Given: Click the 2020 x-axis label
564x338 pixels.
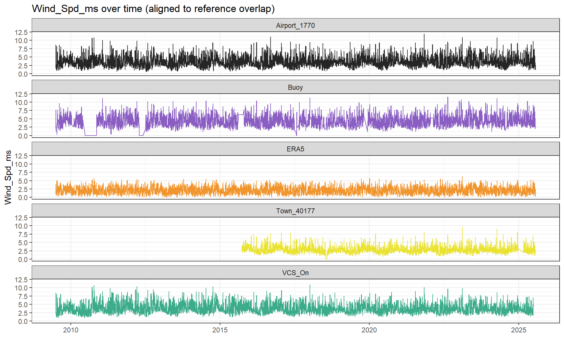Looking at the screenshot, I should tap(369, 330).
